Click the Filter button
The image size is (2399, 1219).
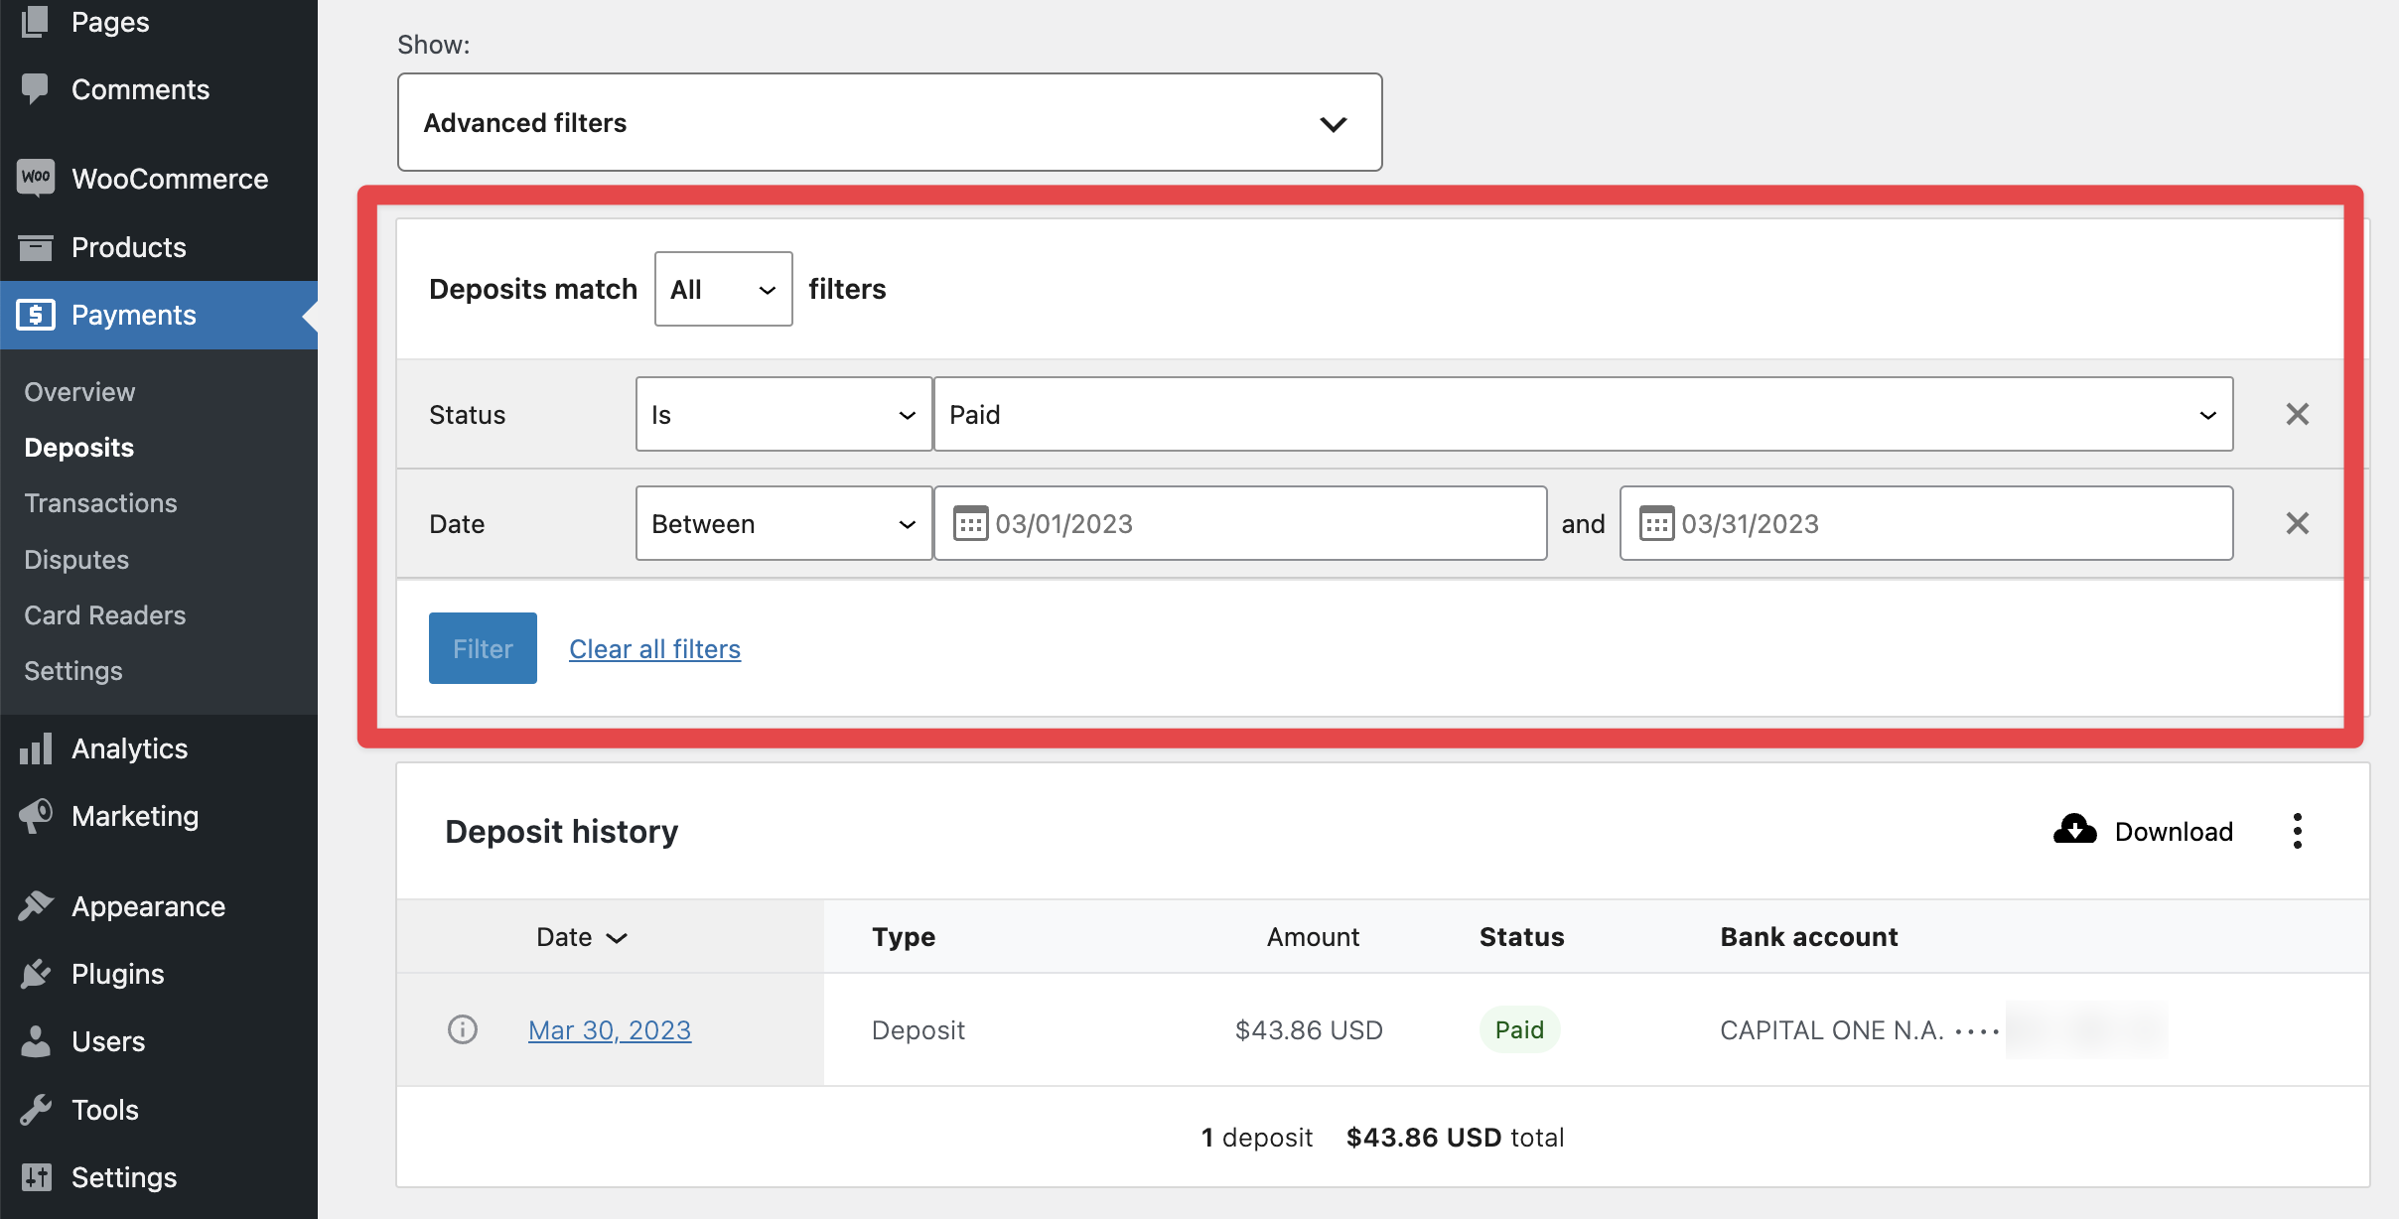point(483,647)
